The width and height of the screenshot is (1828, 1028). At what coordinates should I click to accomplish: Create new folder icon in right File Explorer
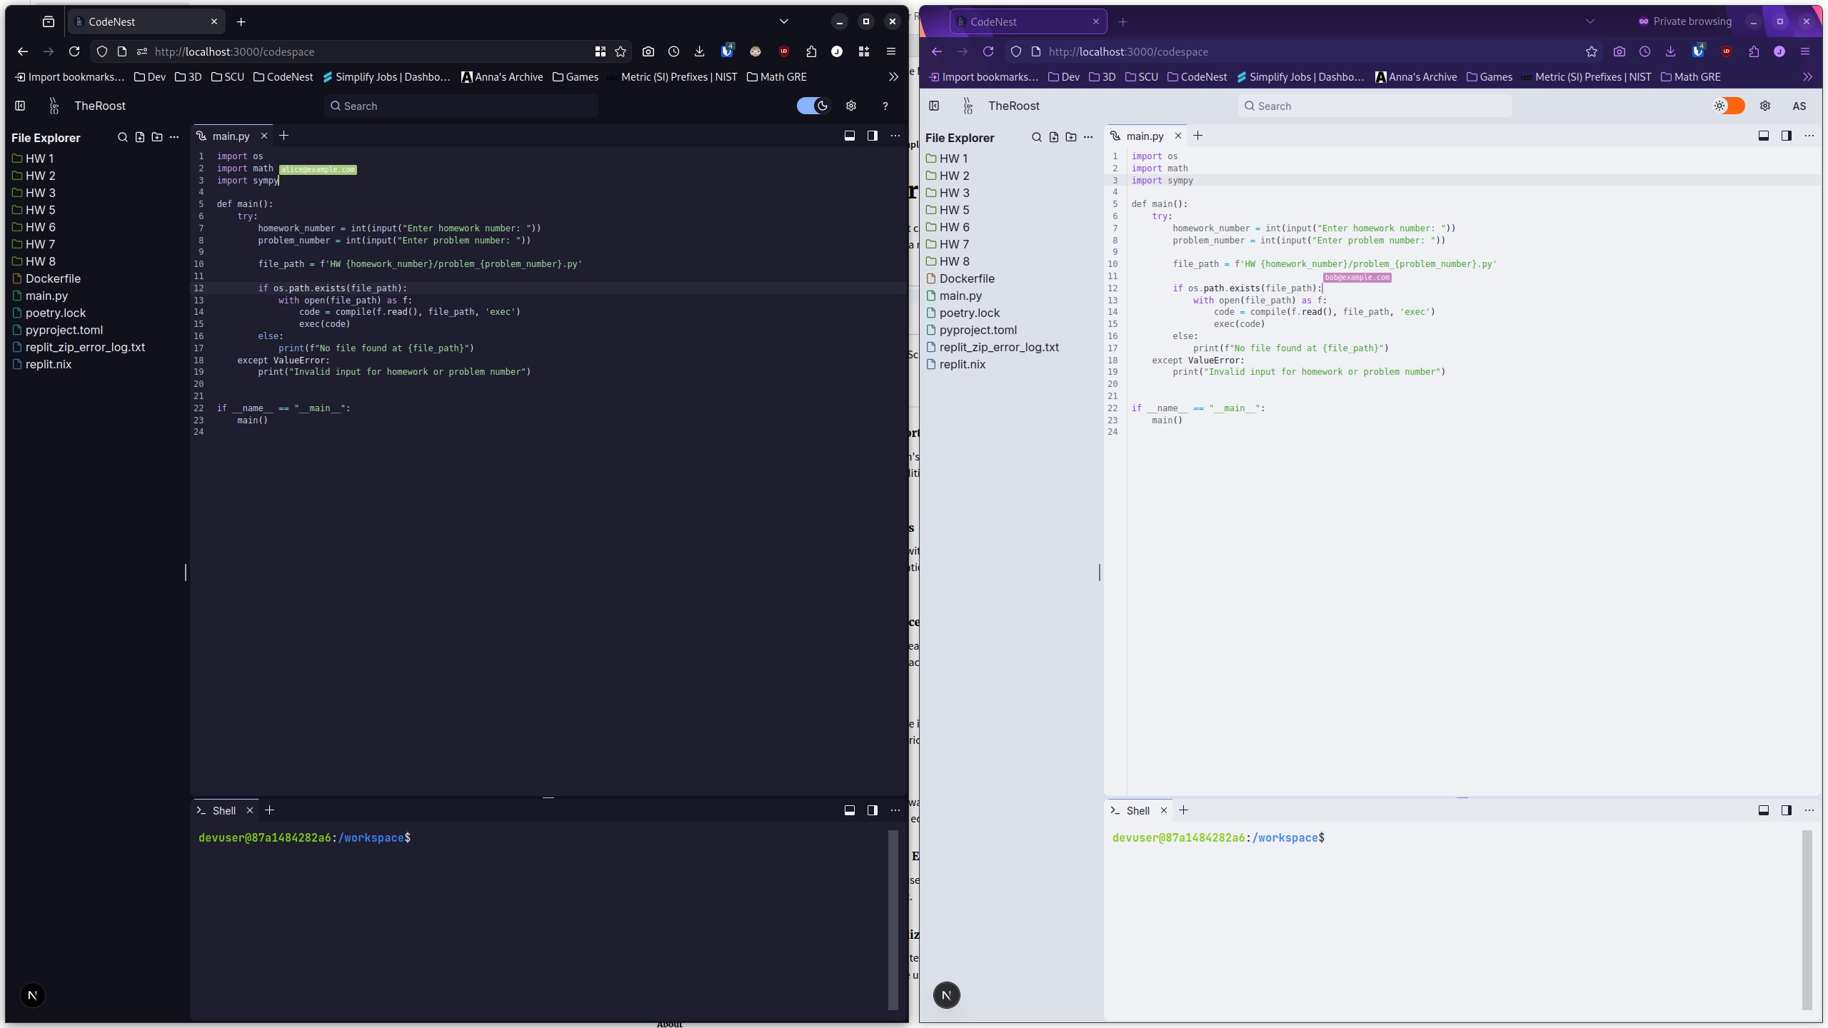coord(1071,137)
